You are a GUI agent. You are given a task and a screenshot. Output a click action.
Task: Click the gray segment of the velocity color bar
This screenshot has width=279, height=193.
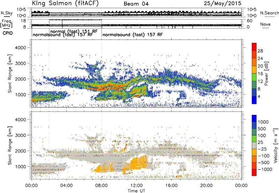pos(254,146)
